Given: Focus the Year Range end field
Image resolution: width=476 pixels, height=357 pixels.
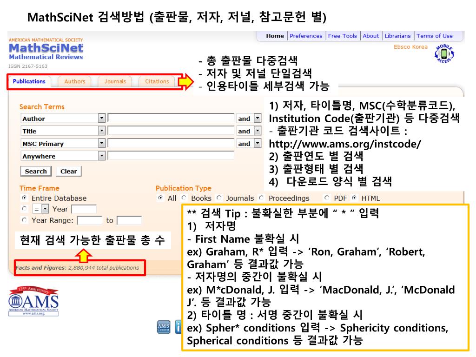Looking at the screenshot, I should coord(129,220).
